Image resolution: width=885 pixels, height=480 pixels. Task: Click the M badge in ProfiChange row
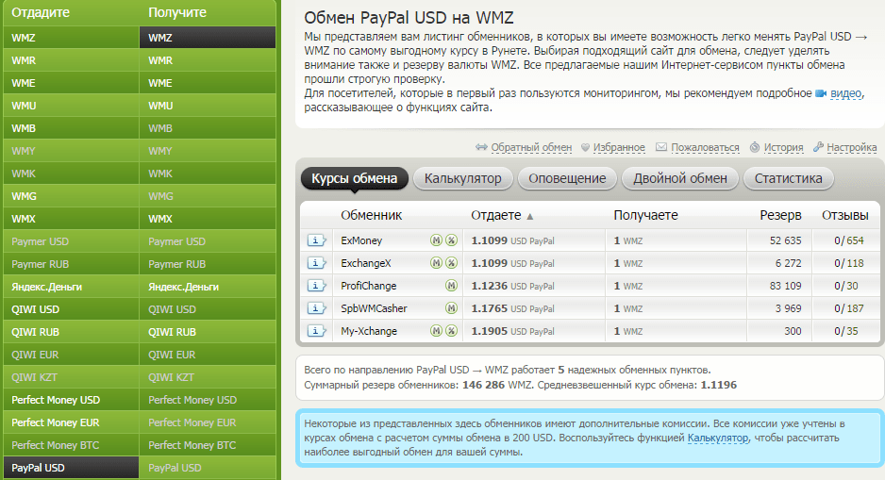coord(451,286)
